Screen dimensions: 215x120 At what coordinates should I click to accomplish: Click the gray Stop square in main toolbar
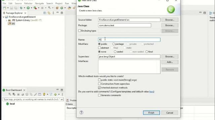(x=42, y=8)
